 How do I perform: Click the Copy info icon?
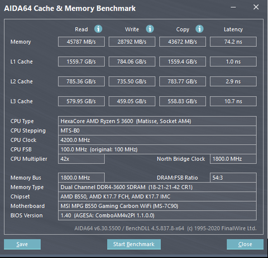tap(199, 29)
